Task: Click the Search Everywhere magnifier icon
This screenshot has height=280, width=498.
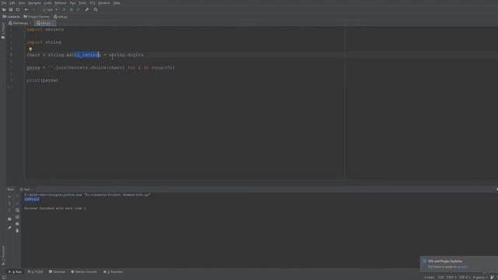Action: point(96,10)
